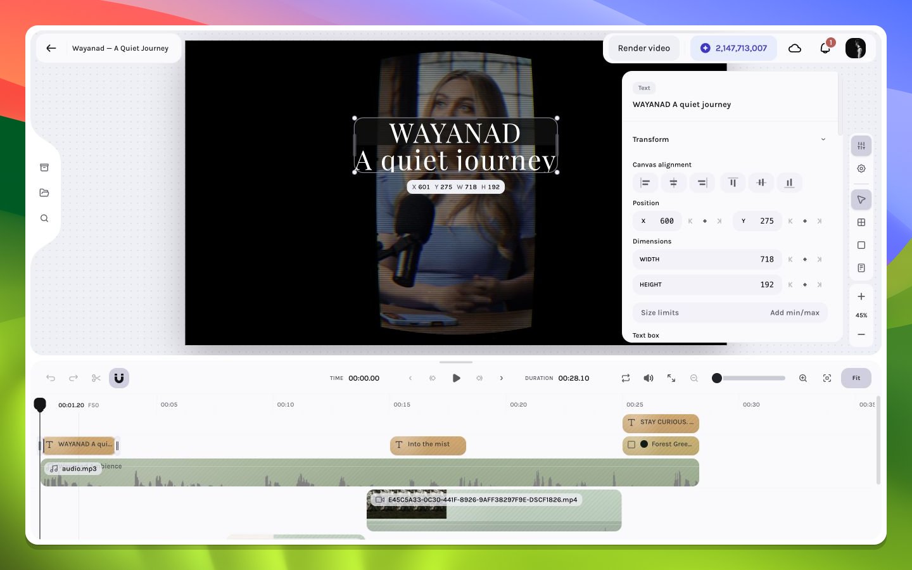Edit the Y position field
Viewport: 912px width, 570px height.
click(x=757, y=221)
